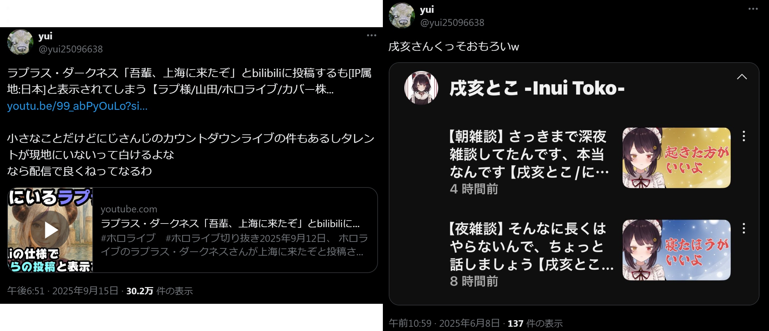Open the 起きた方がいいよ video thumbnail
This screenshot has height=331, width=769.
point(676,158)
